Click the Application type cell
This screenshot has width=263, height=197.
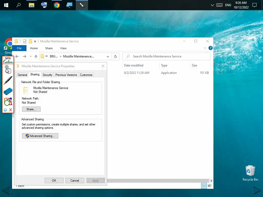(x=169, y=73)
